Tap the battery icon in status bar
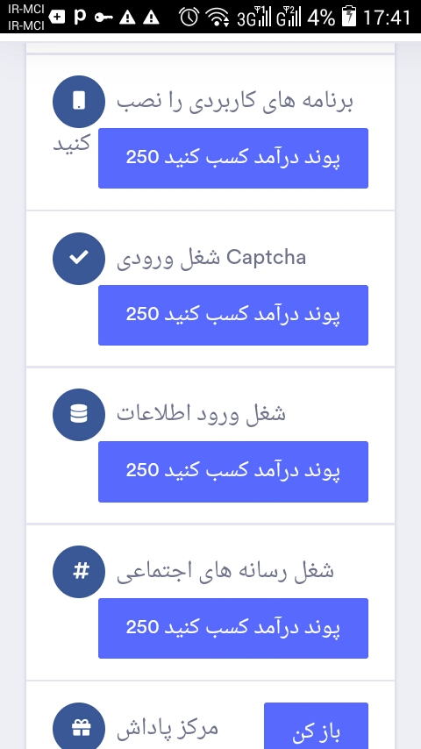This screenshot has width=421, height=749. point(349,17)
